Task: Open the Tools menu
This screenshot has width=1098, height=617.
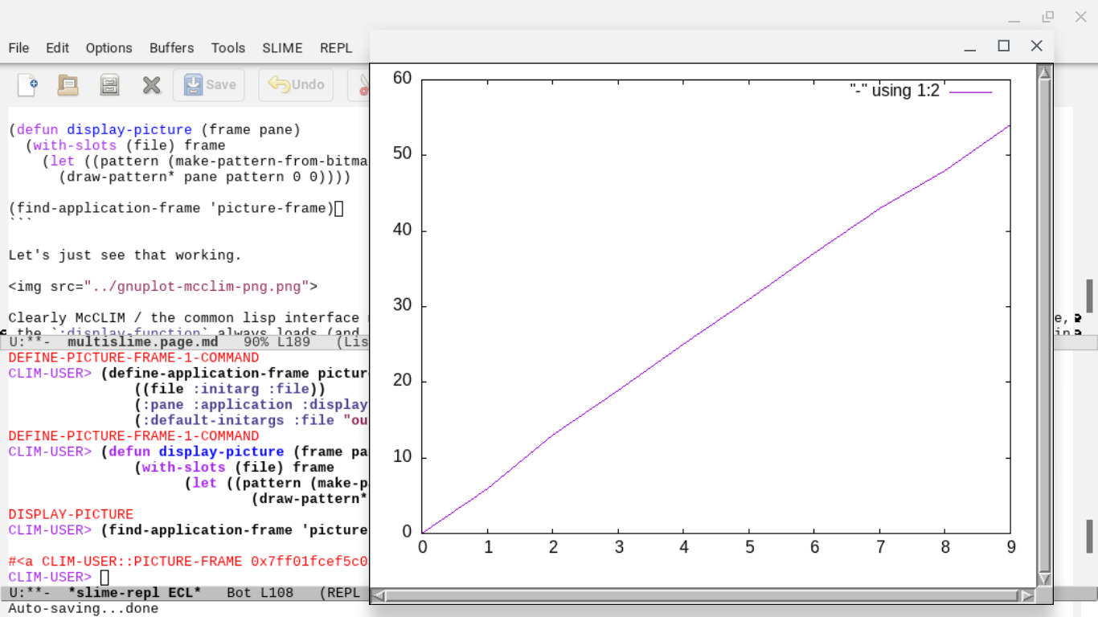Action: [227, 48]
